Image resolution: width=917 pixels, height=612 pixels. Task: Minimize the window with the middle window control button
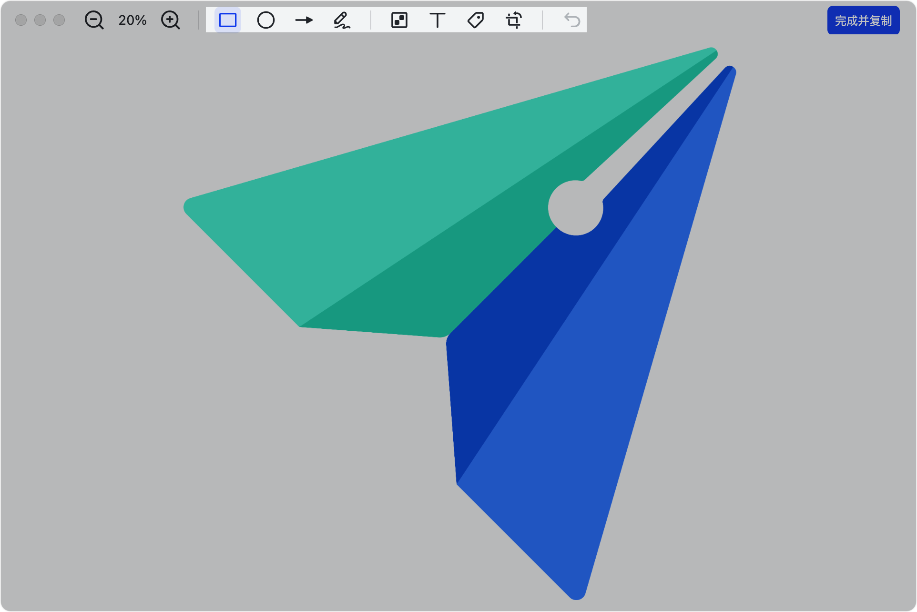click(x=40, y=20)
